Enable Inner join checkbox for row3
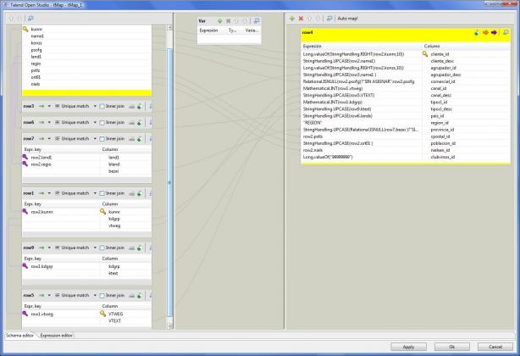The image size is (520, 356). pos(102,106)
